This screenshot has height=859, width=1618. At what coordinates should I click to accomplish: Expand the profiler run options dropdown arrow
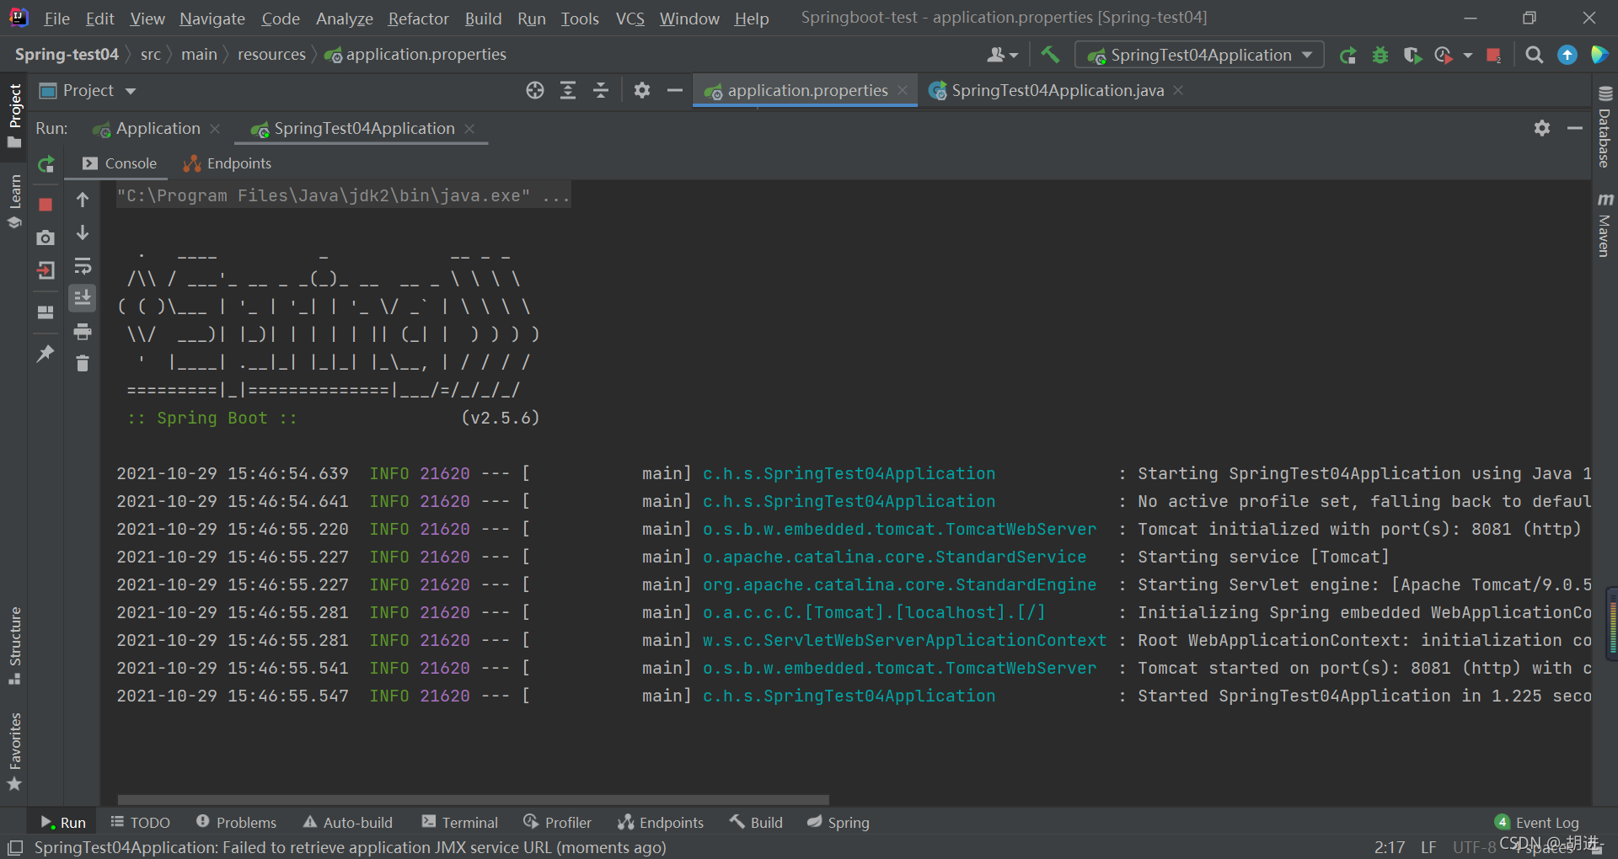1468,56
